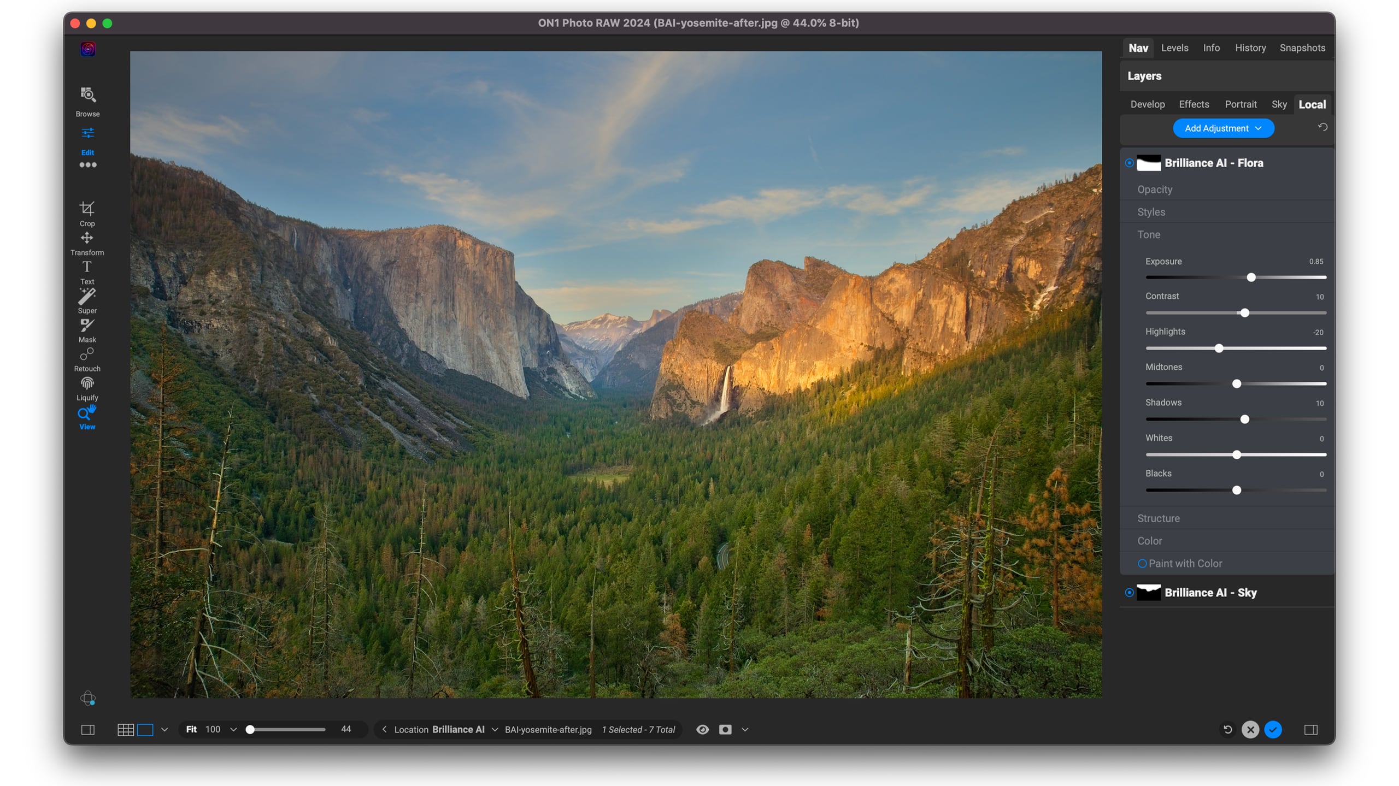1399x786 pixels.
Task: Click the Contrast slider handle
Action: point(1244,313)
